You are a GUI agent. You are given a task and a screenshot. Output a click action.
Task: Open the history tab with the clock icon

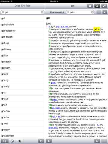coord(12,141)
